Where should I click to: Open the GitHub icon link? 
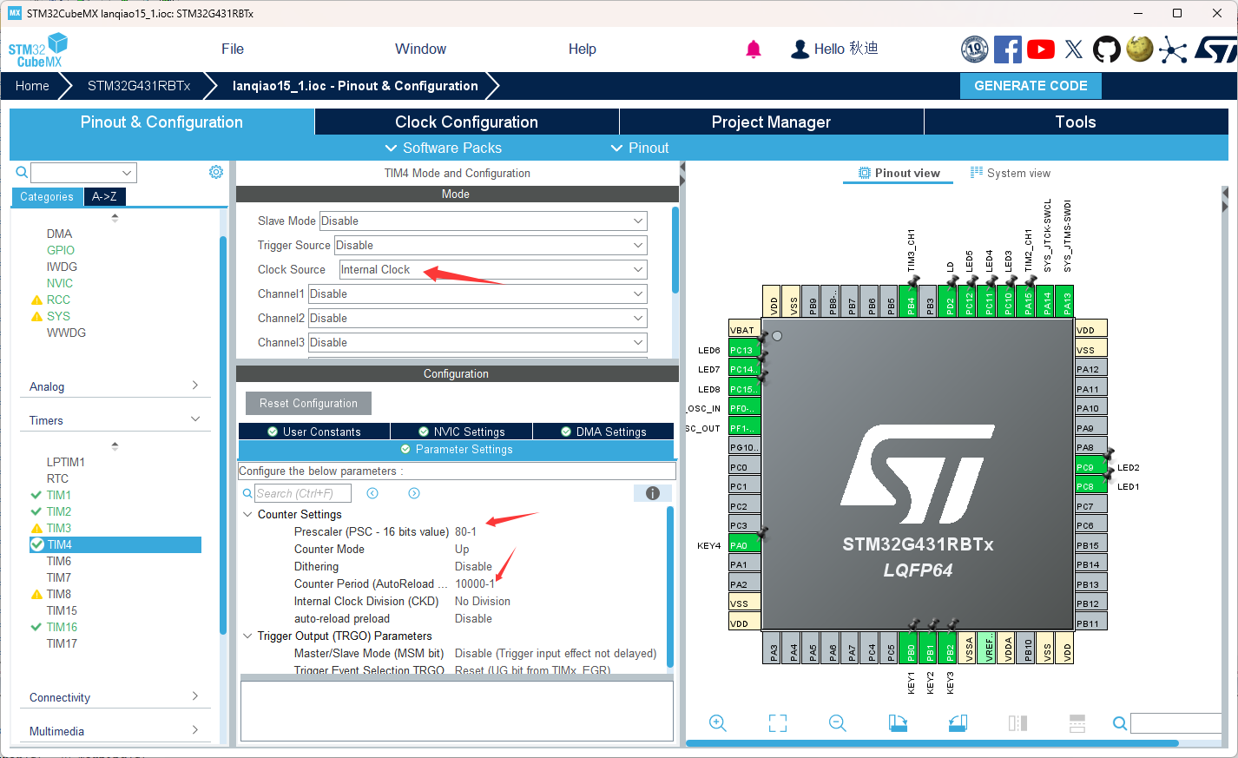point(1106,49)
